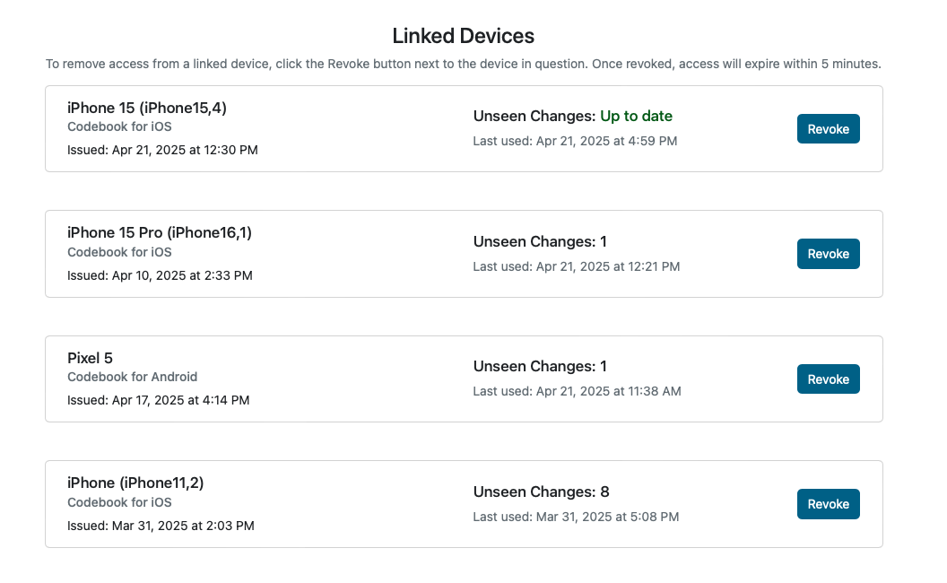Click Issued: Apr 17, 2025 at 4:14 PM
The image size is (947, 583).
pos(158,400)
